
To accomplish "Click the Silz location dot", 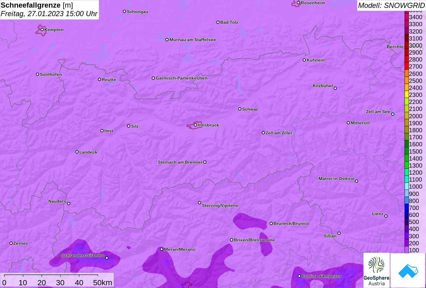I will click(129, 126).
